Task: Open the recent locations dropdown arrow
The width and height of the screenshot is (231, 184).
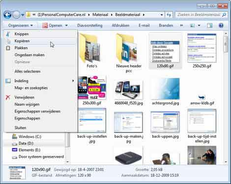Action: pos(23,15)
